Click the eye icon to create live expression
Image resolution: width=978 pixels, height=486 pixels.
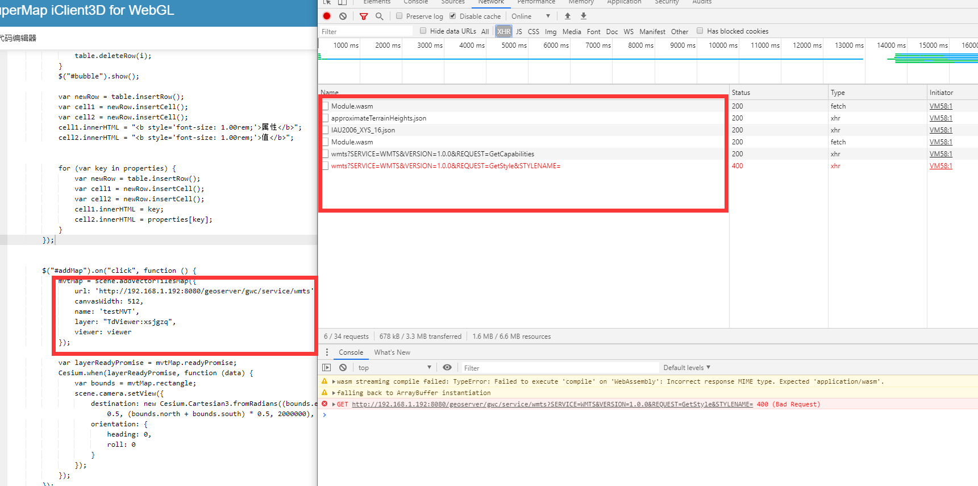click(x=447, y=368)
